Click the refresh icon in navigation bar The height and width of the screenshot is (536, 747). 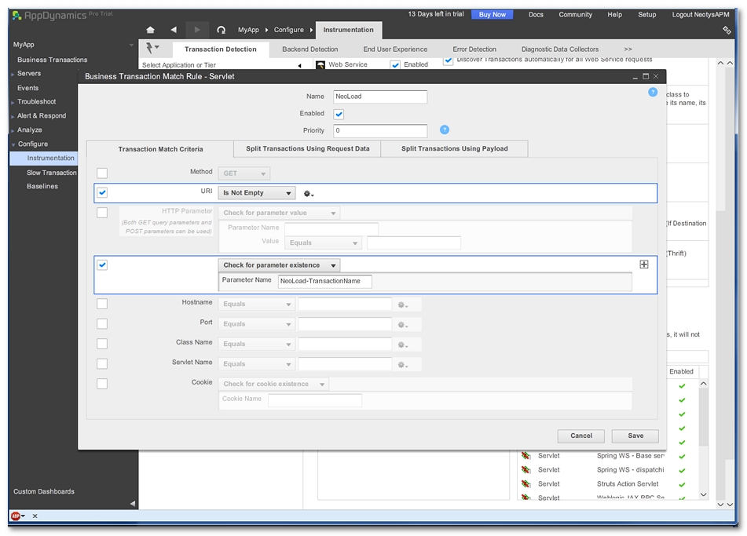221,30
